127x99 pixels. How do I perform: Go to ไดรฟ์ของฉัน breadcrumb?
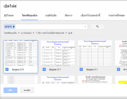pyautogui.click(x=10, y=33)
